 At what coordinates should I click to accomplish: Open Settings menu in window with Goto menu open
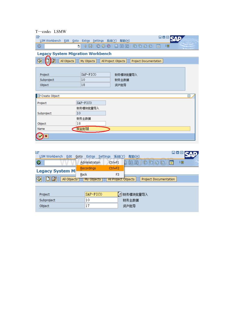tap(105, 156)
